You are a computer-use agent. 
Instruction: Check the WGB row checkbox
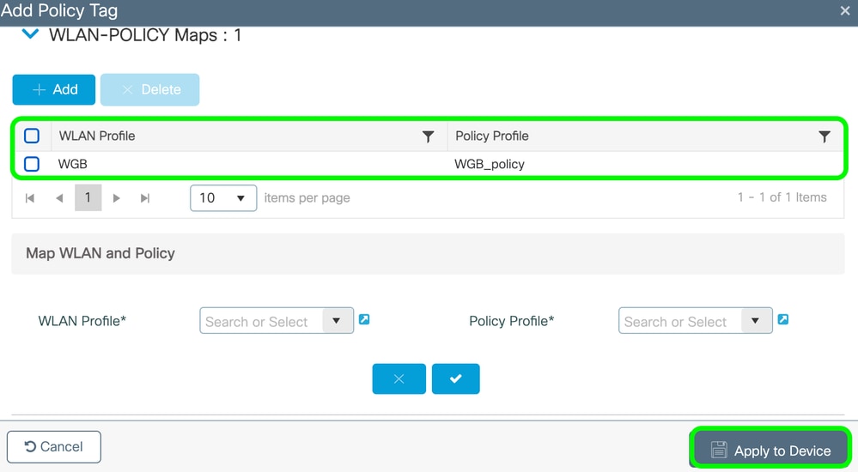tap(32, 164)
